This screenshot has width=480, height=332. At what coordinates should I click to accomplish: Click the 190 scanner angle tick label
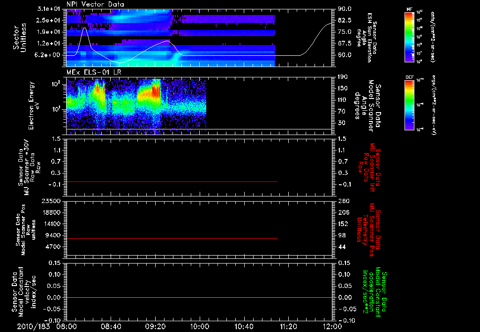pos(343,76)
